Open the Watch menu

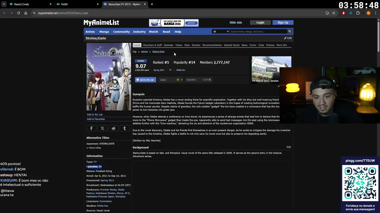point(153,32)
